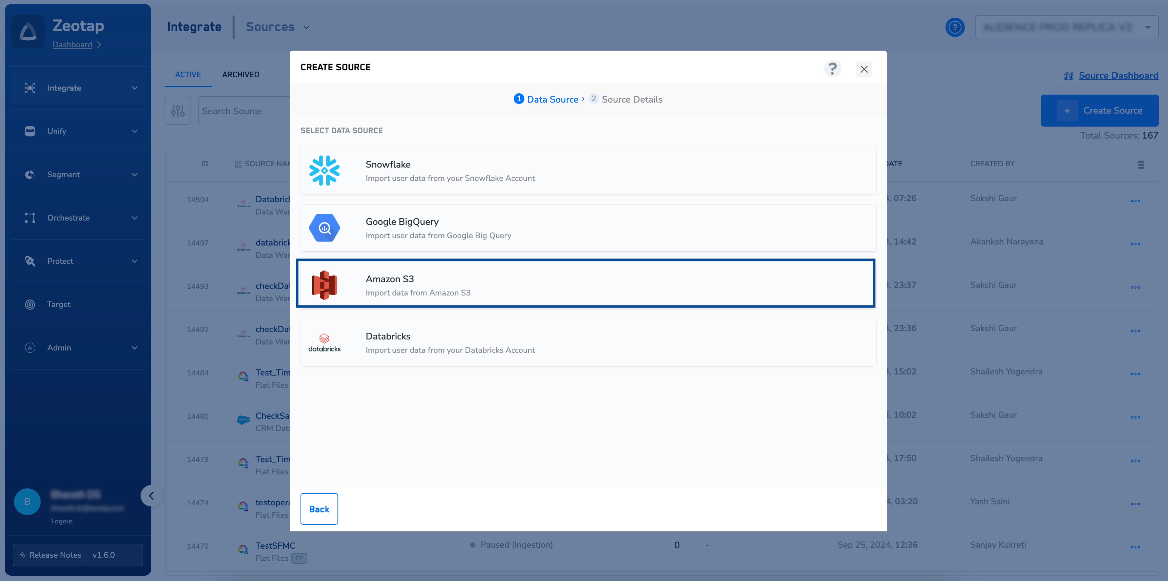Click the filter sliders icon beside search
This screenshot has height=581, width=1168.
[178, 111]
